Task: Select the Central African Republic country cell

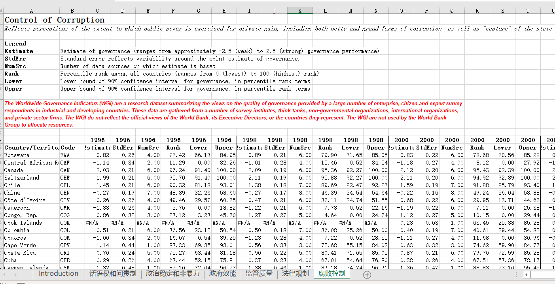Action: coord(32,163)
